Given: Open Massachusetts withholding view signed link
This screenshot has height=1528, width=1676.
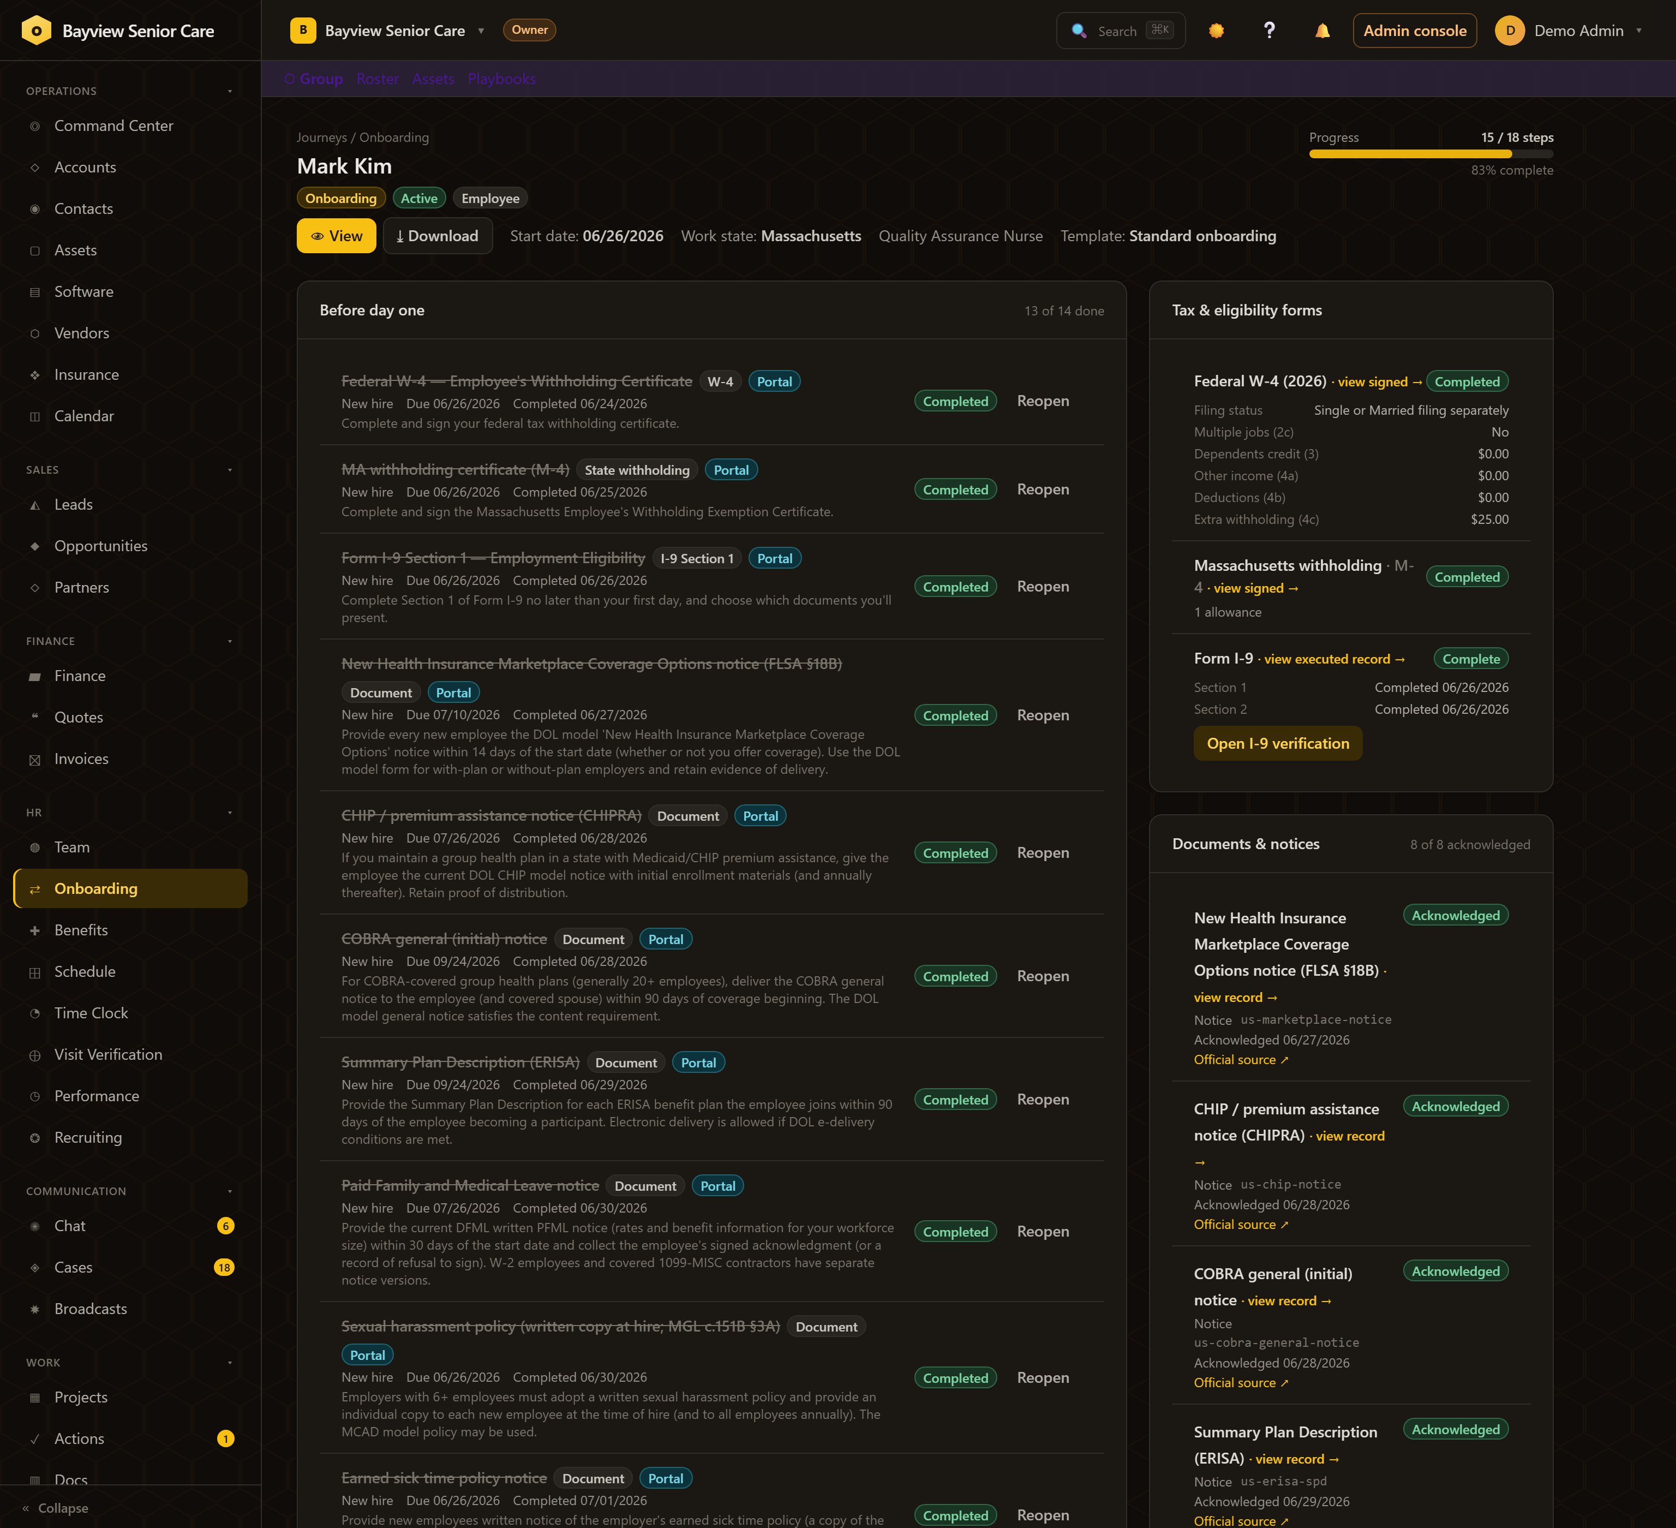Looking at the screenshot, I should (1255, 589).
